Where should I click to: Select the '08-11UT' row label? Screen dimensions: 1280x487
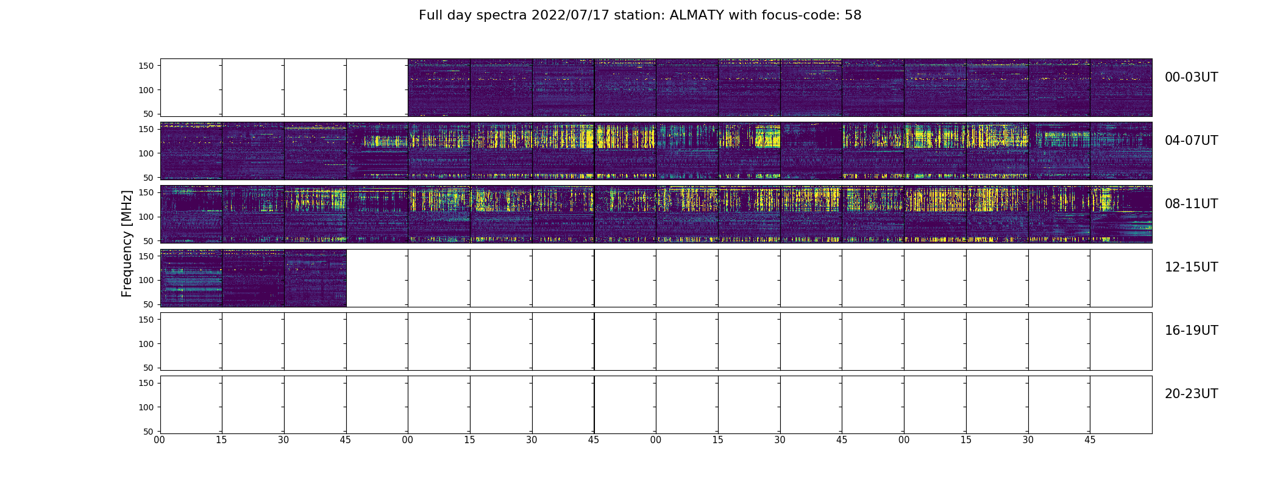[x=1191, y=204]
